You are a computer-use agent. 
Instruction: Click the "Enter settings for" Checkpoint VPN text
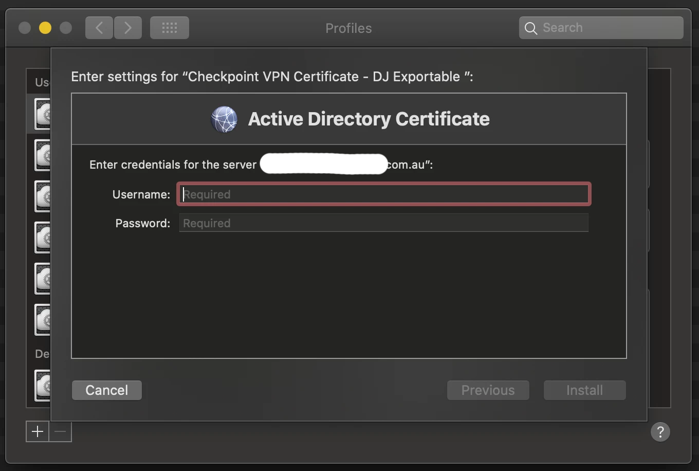pos(272,77)
